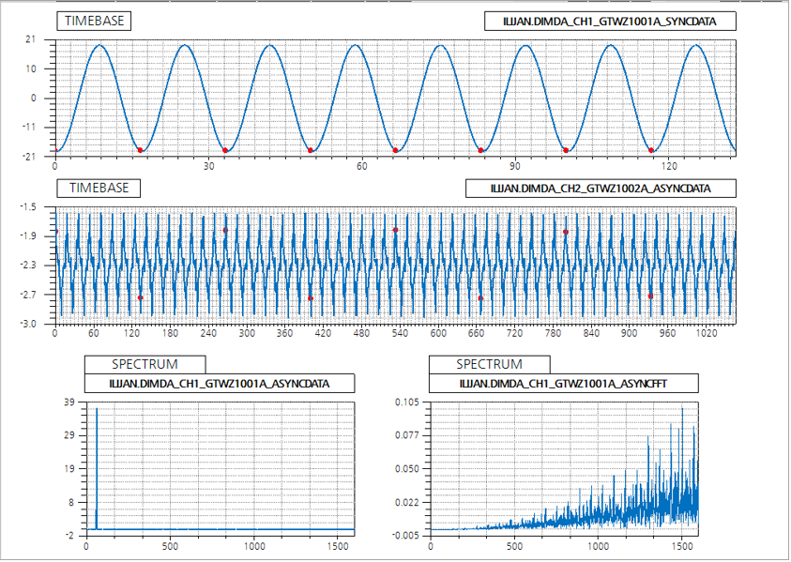Viewport: 791px width, 562px height.
Task: Click the y-axis value 21 on the SYNCDATA chart
Action: click(x=31, y=39)
